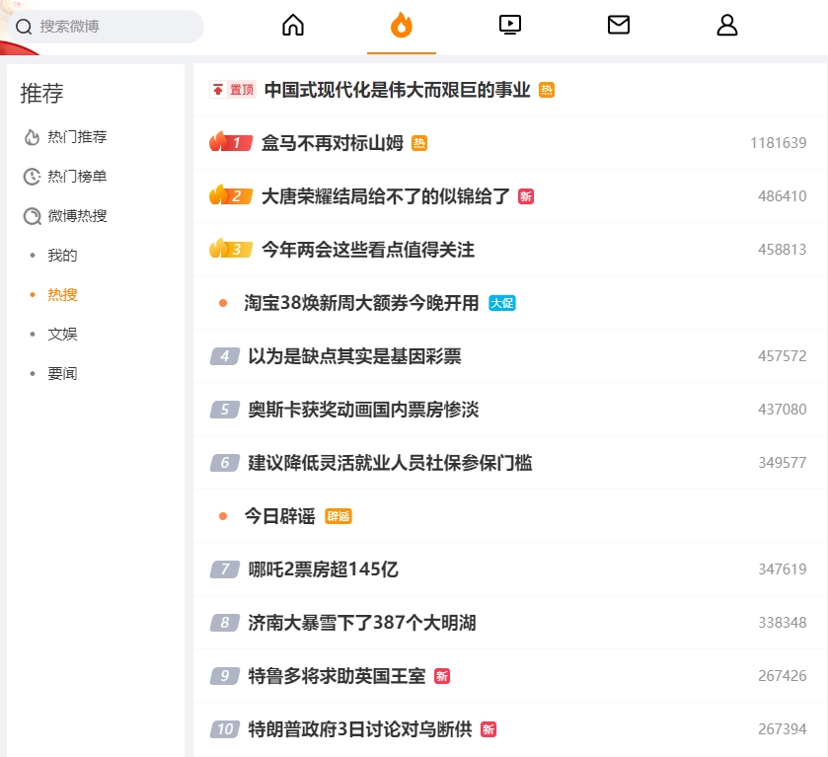Click the rank 7 number badge
The width and height of the screenshot is (828, 757).
225,569
